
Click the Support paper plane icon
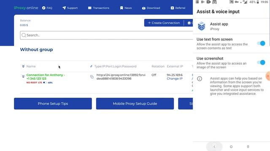64,8
